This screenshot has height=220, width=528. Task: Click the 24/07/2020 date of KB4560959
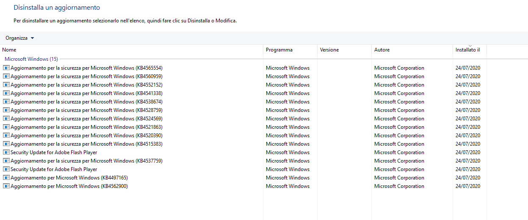point(468,76)
